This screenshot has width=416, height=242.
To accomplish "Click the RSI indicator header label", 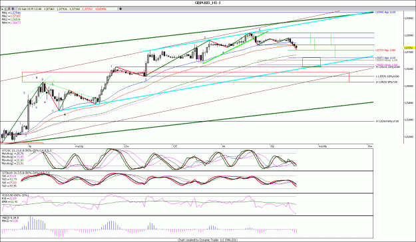I will [x=15, y=195].
